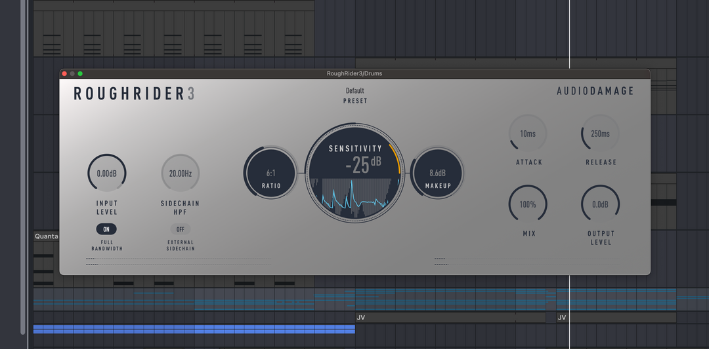Click the RoughRider3 logo
Screen dimensions: 709x349
134,94
